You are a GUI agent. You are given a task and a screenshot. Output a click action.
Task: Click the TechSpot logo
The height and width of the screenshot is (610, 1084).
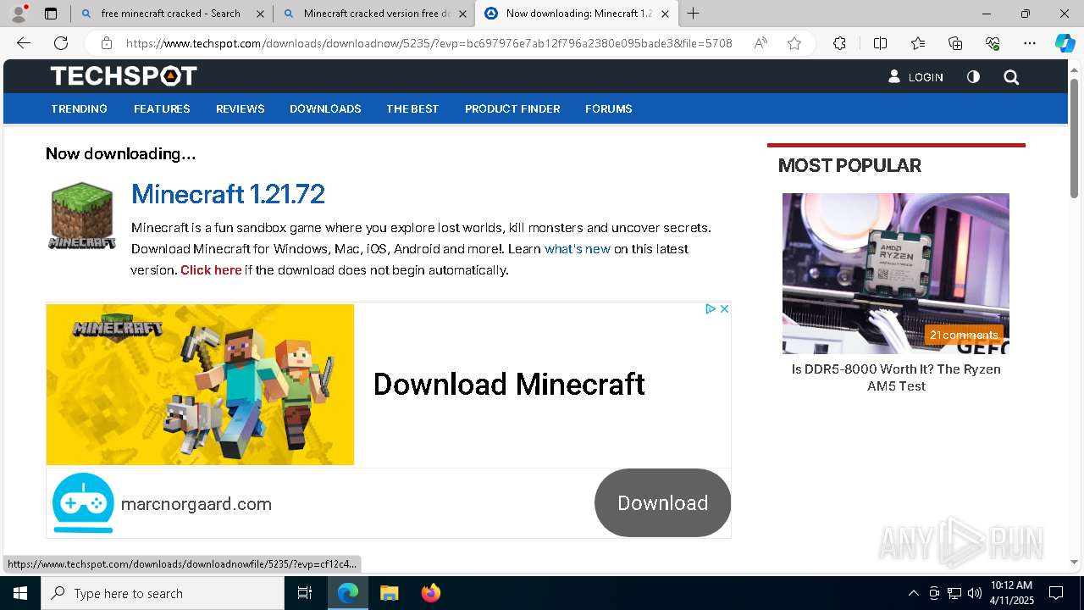pyautogui.click(x=124, y=76)
